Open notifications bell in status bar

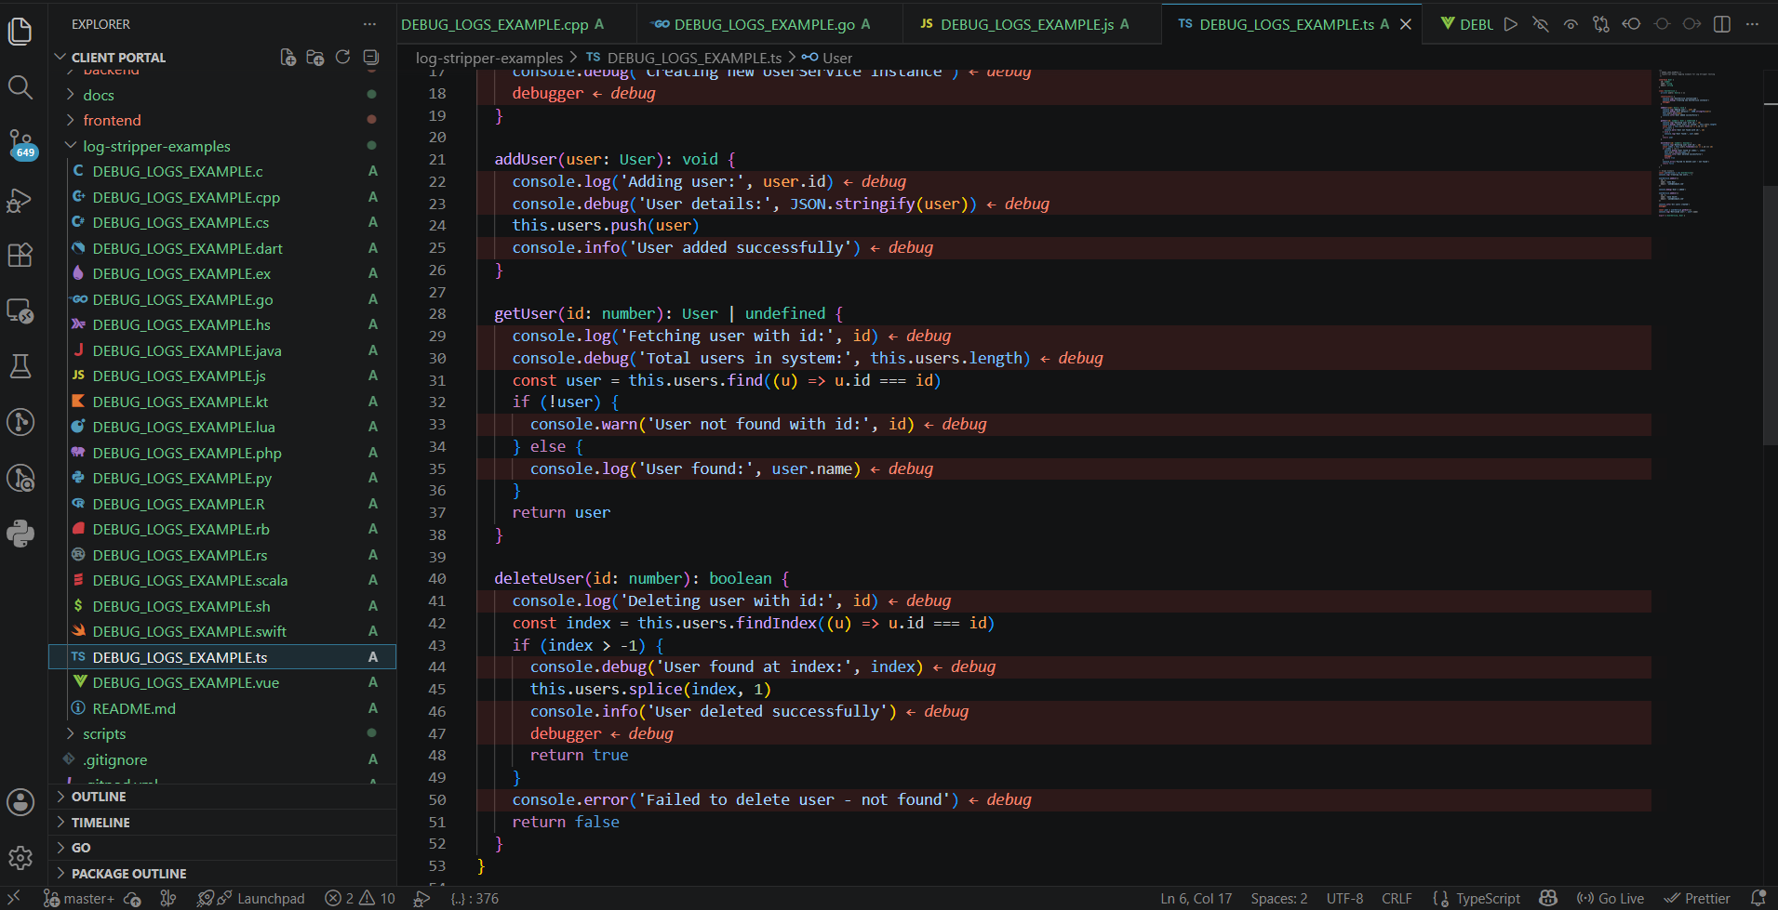point(1758,899)
